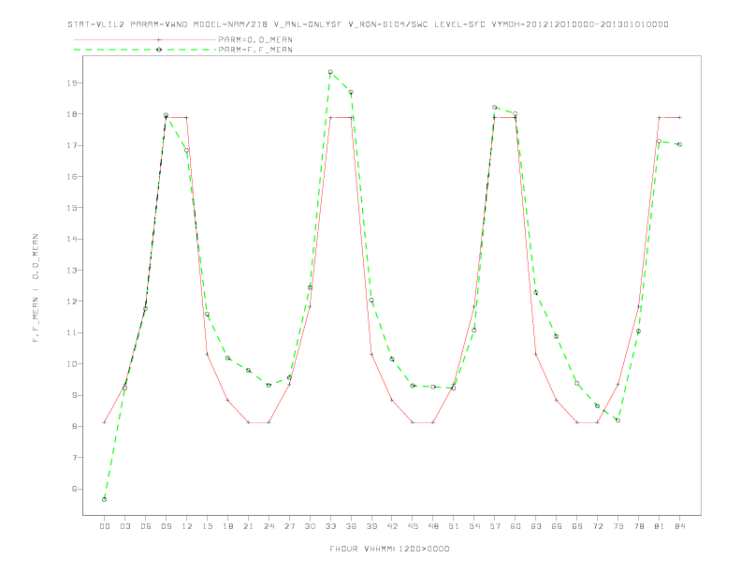Click x-axis tick label 15
Viewport: 741px width, 573px height.
click(x=207, y=526)
